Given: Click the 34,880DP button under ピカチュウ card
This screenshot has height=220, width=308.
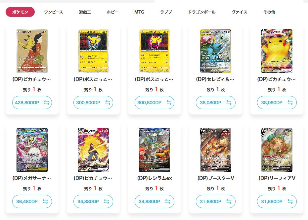Looking at the screenshot, I should (x=93, y=201).
